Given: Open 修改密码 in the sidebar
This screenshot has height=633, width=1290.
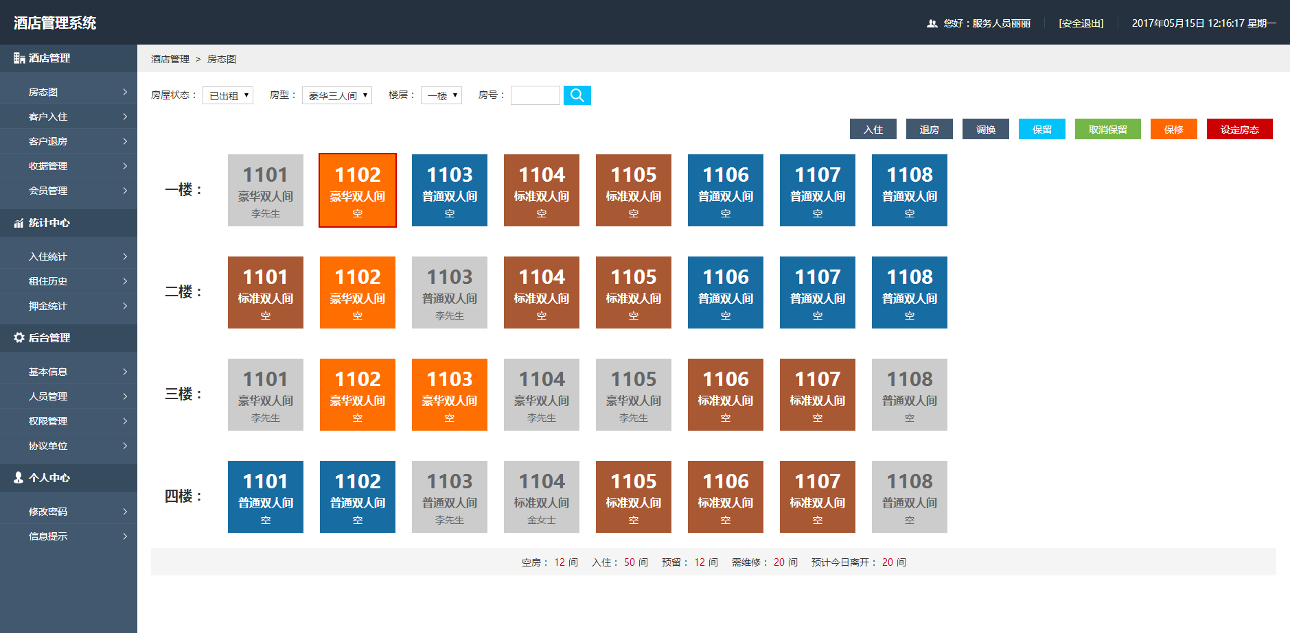Looking at the screenshot, I should pos(69,512).
